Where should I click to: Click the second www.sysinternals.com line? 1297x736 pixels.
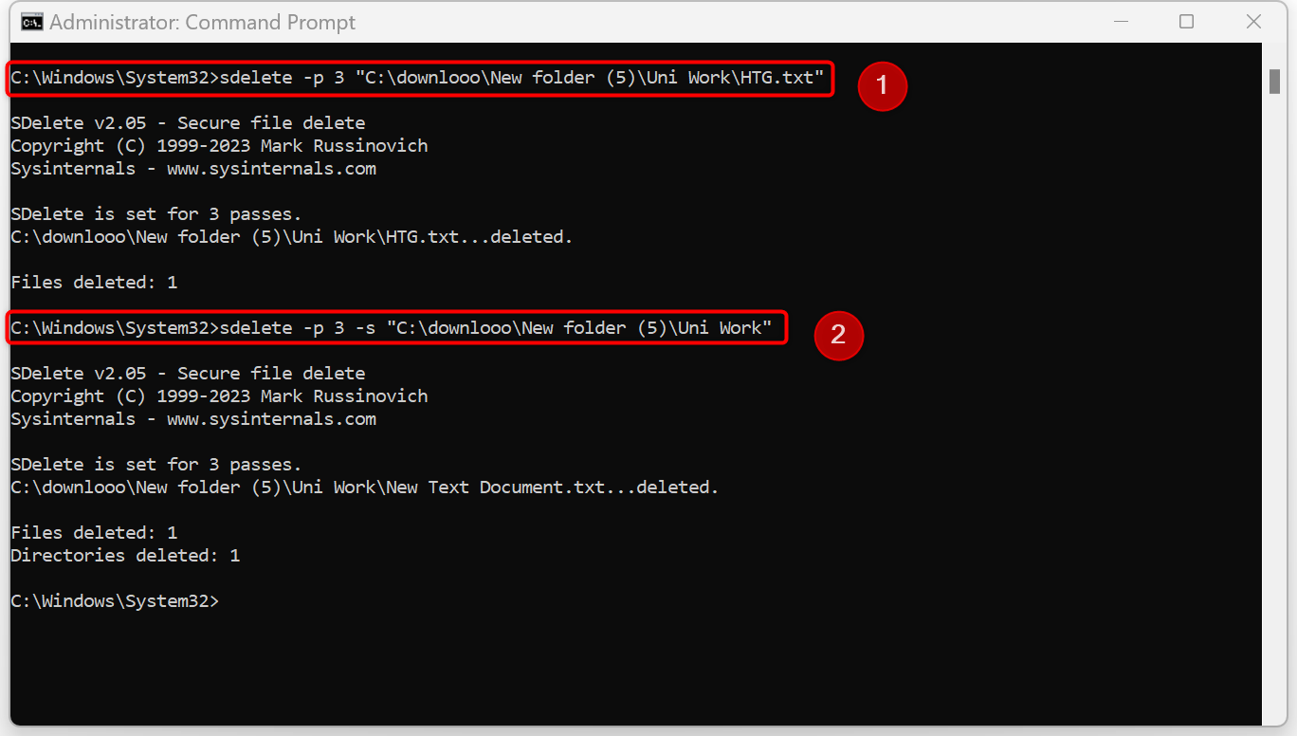(x=193, y=419)
